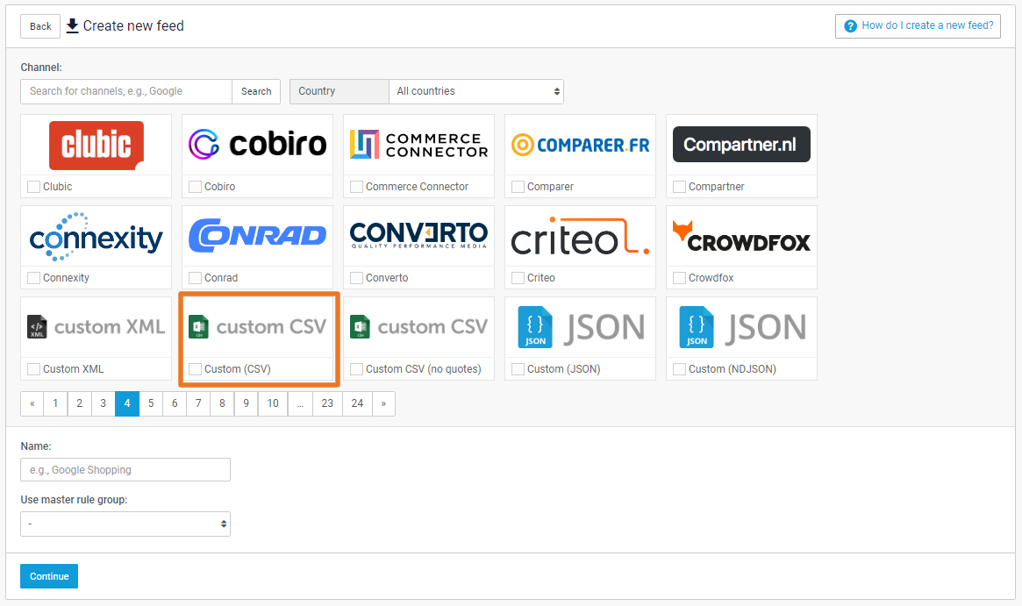Go to pagination page 5
This screenshot has height=606, width=1022.
151,403
